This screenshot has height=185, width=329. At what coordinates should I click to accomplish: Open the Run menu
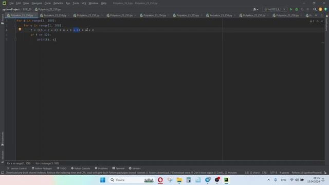68,3
